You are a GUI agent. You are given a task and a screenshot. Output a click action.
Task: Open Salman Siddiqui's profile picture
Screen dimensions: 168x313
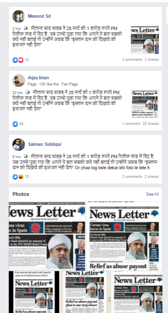pos(19,145)
